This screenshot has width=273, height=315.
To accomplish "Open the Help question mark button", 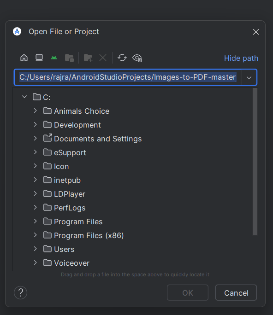I will click(x=20, y=292).
